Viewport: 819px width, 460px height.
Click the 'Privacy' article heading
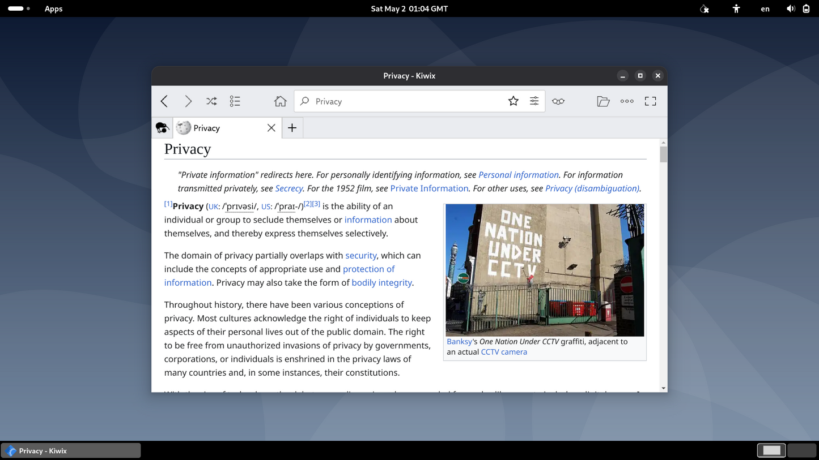pos(188,149)
